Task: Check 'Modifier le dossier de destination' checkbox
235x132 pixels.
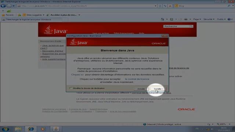Action: coord(70,88)
